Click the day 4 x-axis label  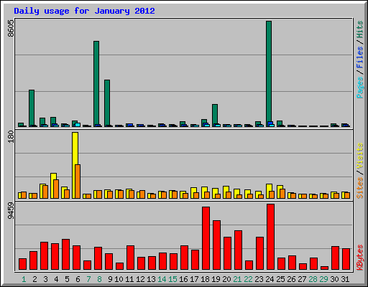point(56,279)
